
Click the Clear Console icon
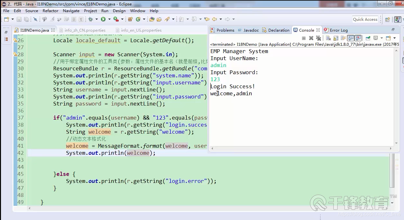pos(328,38)
